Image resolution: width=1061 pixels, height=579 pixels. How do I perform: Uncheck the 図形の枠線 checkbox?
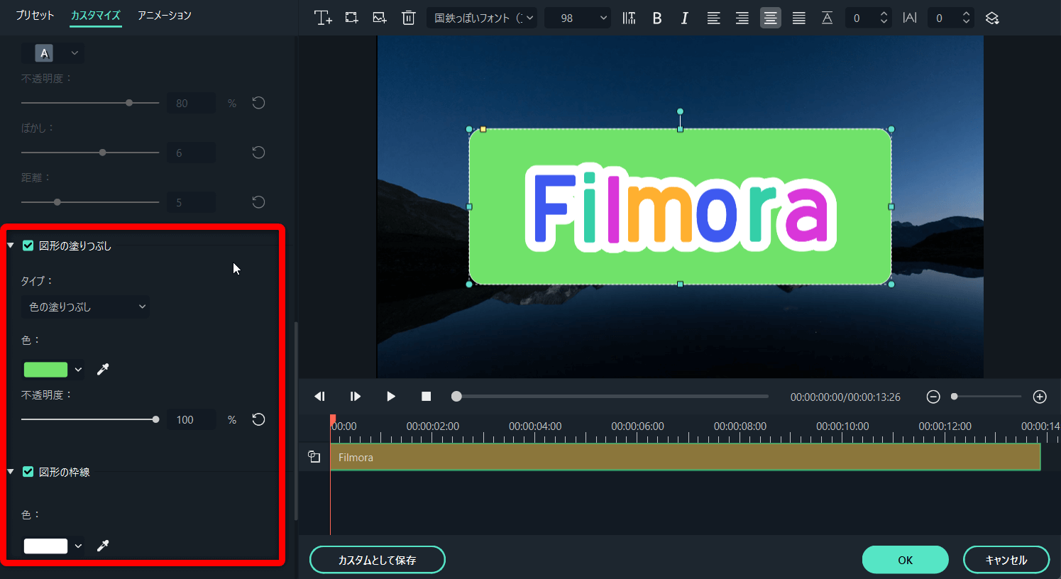[28, 472]
